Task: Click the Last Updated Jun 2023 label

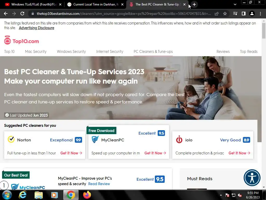Action: (26, 115)
